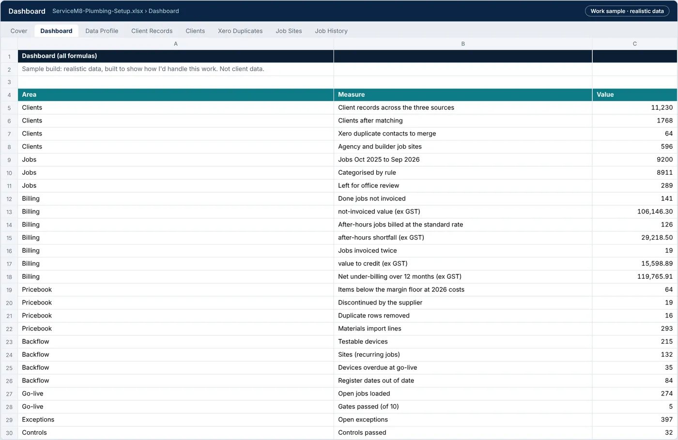Select 'Duplicate rows removed' cell
The width and height of the screenshot is (678, 440).
point(463,316)
